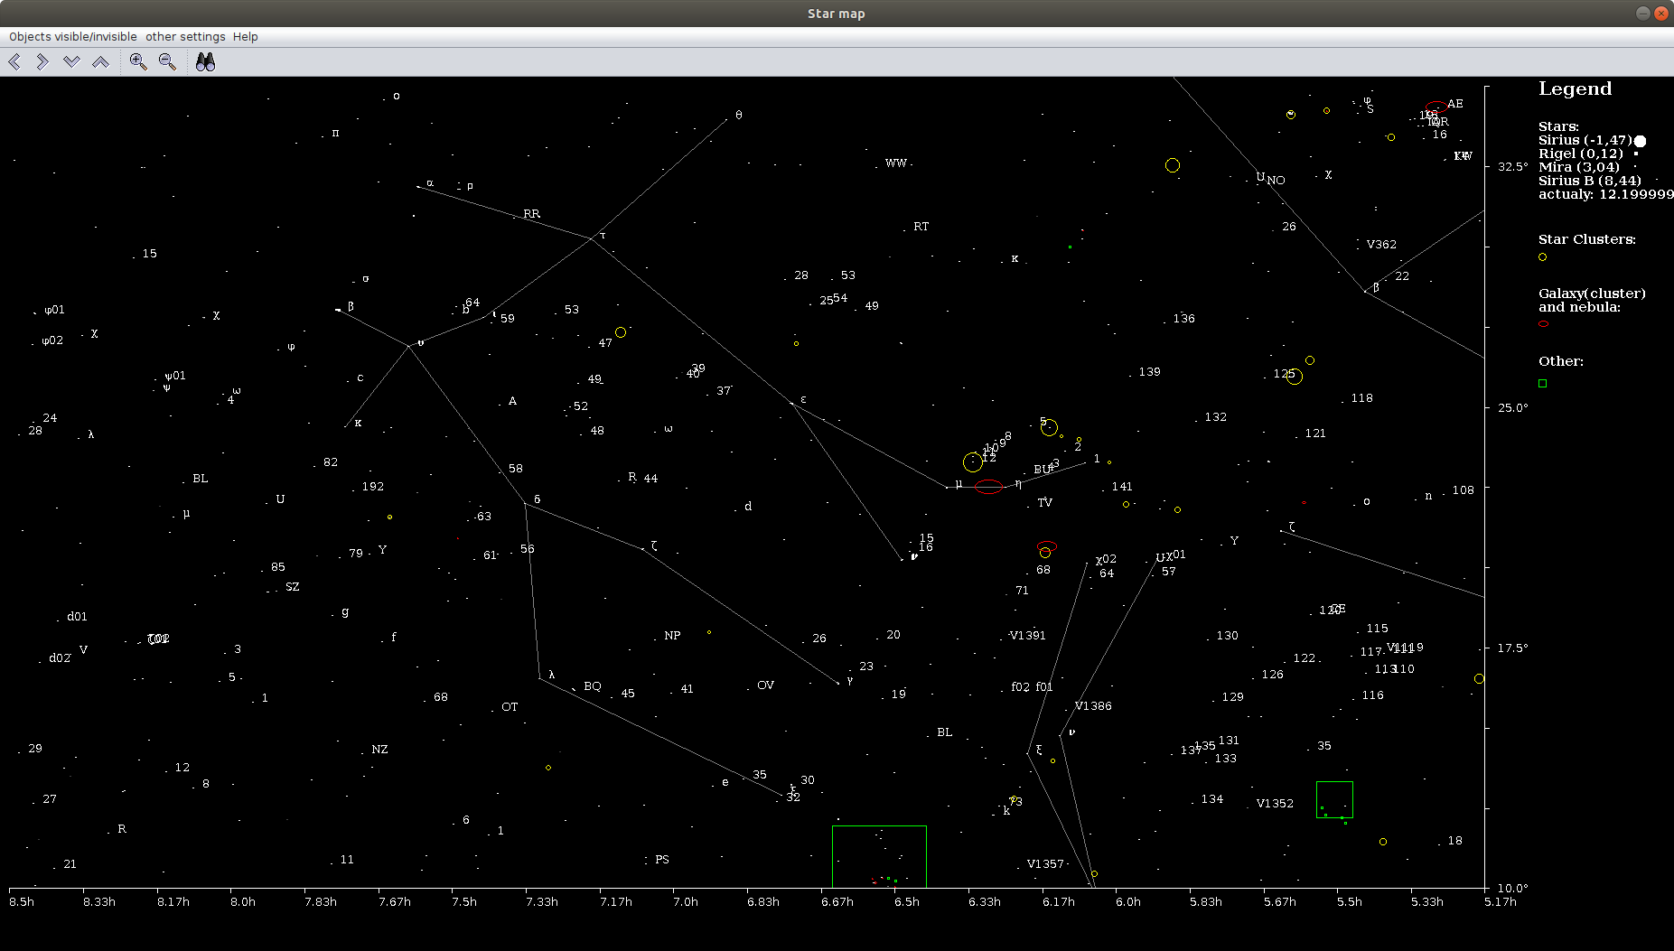Click the star label NP

pos(672,636)
